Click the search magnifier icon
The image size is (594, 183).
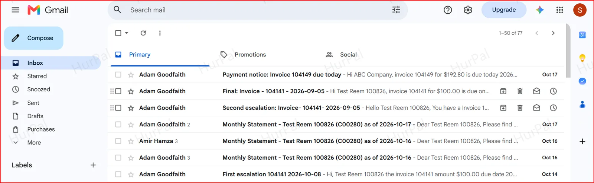point(117,10)
